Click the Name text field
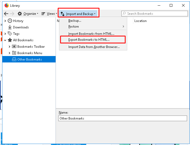 coord(122,118)
